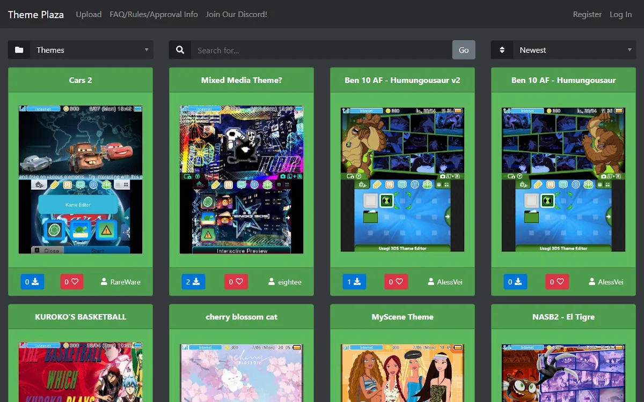The image size is (644, 402).
Task: Open the cherry blossom cat preview thumbnail
Action: pyautogui.click(x=241, y=373)
